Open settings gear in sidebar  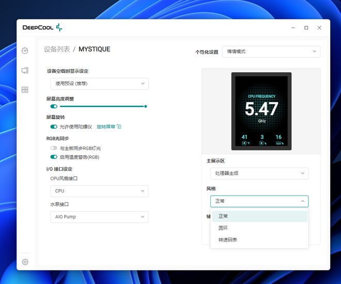(25, 262)
